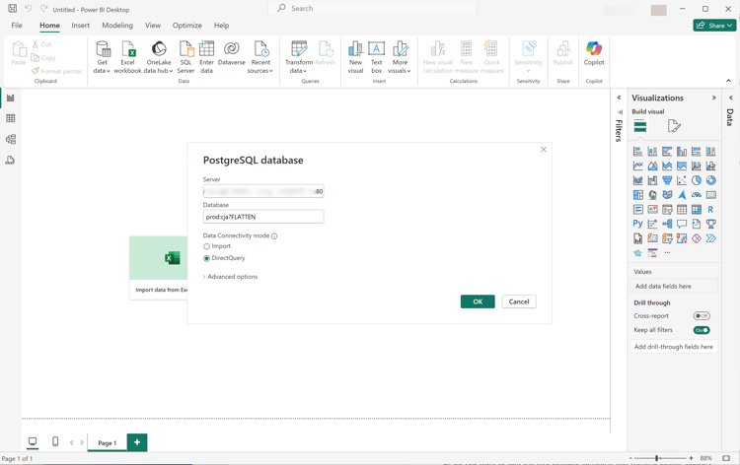Screen dimensions: 740x465
Task: Open the Modeling ribbon tab
Action: pyautogui.click(x=117, y=26)
